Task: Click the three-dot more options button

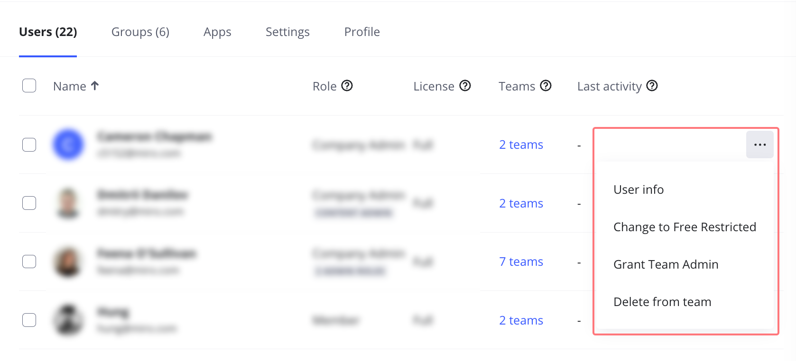Action: tap(759, 145)
